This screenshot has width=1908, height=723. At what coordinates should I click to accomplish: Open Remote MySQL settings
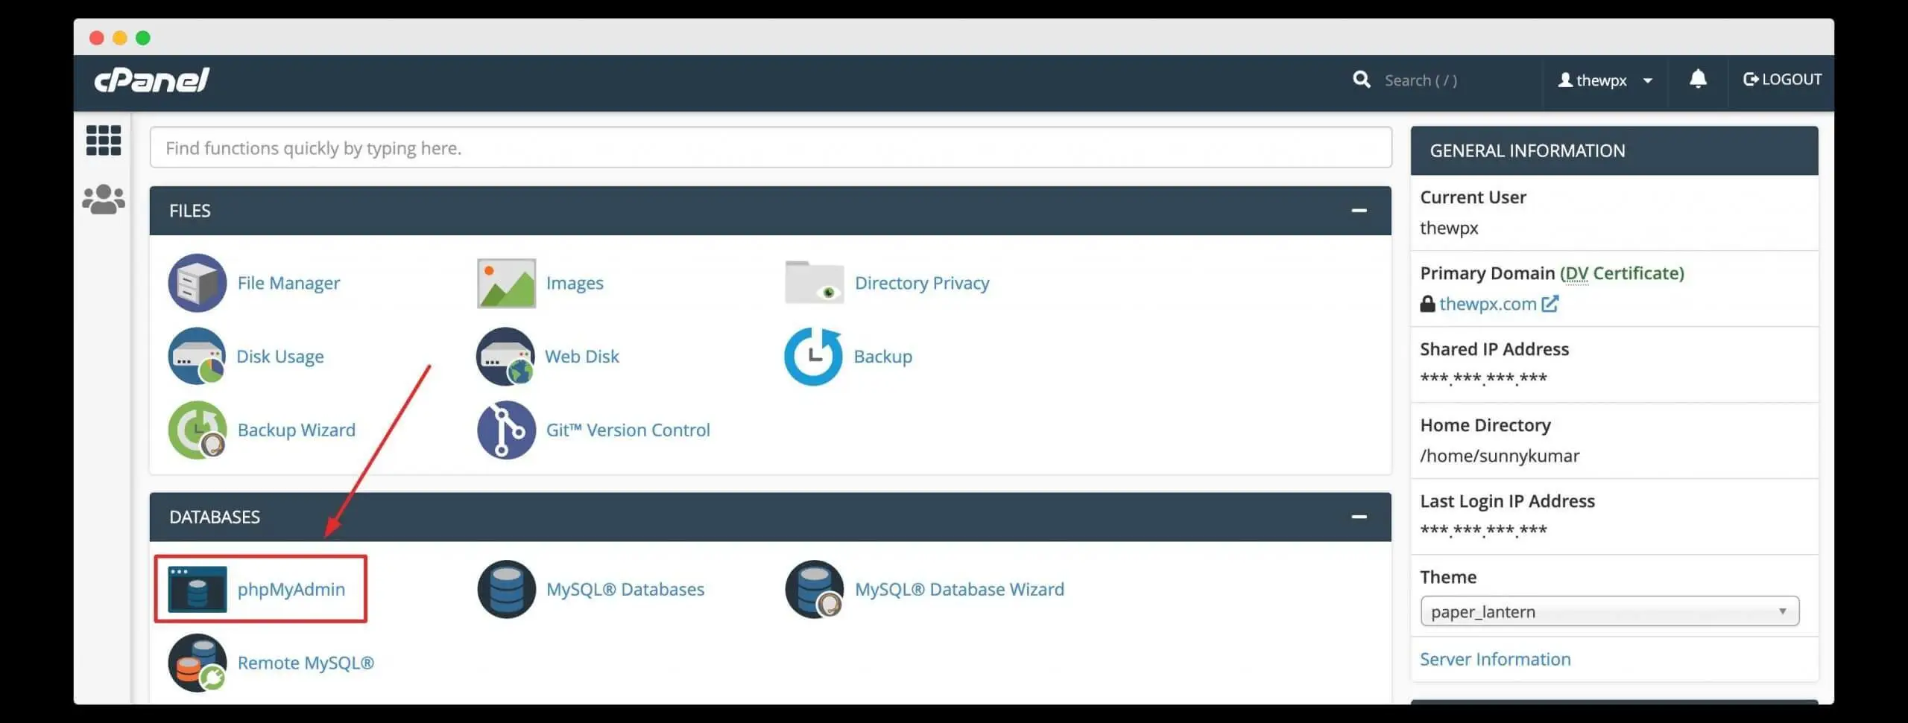[305, 663]
